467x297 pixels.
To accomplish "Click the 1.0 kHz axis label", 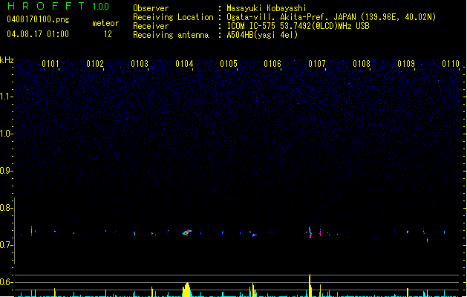I will (6, 134).
